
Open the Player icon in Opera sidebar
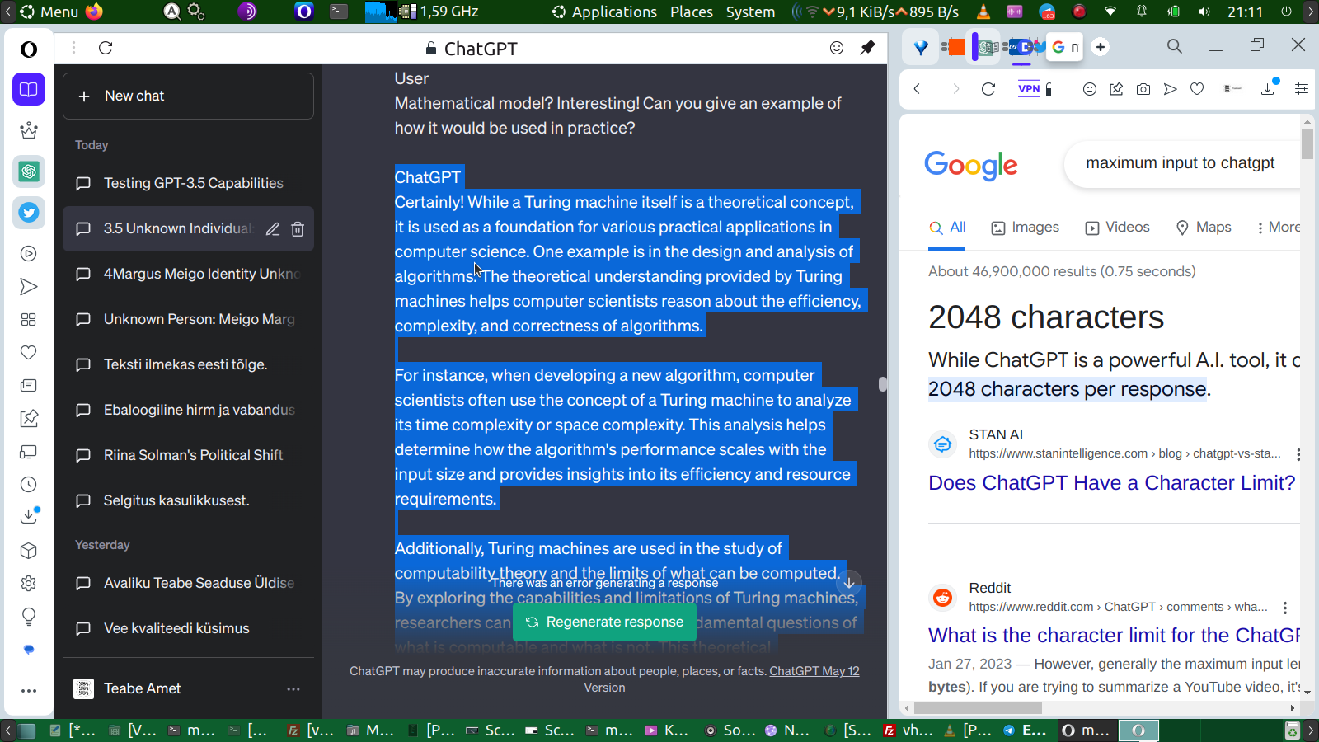coord(29,254)
